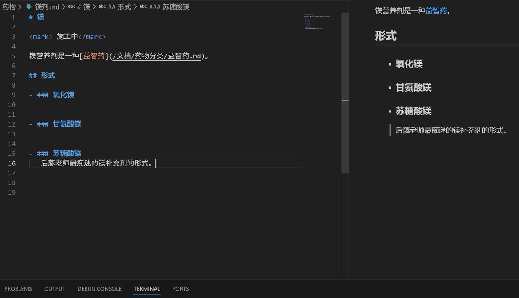Open the 药物 folder breadcrumb

pos(9,7)
